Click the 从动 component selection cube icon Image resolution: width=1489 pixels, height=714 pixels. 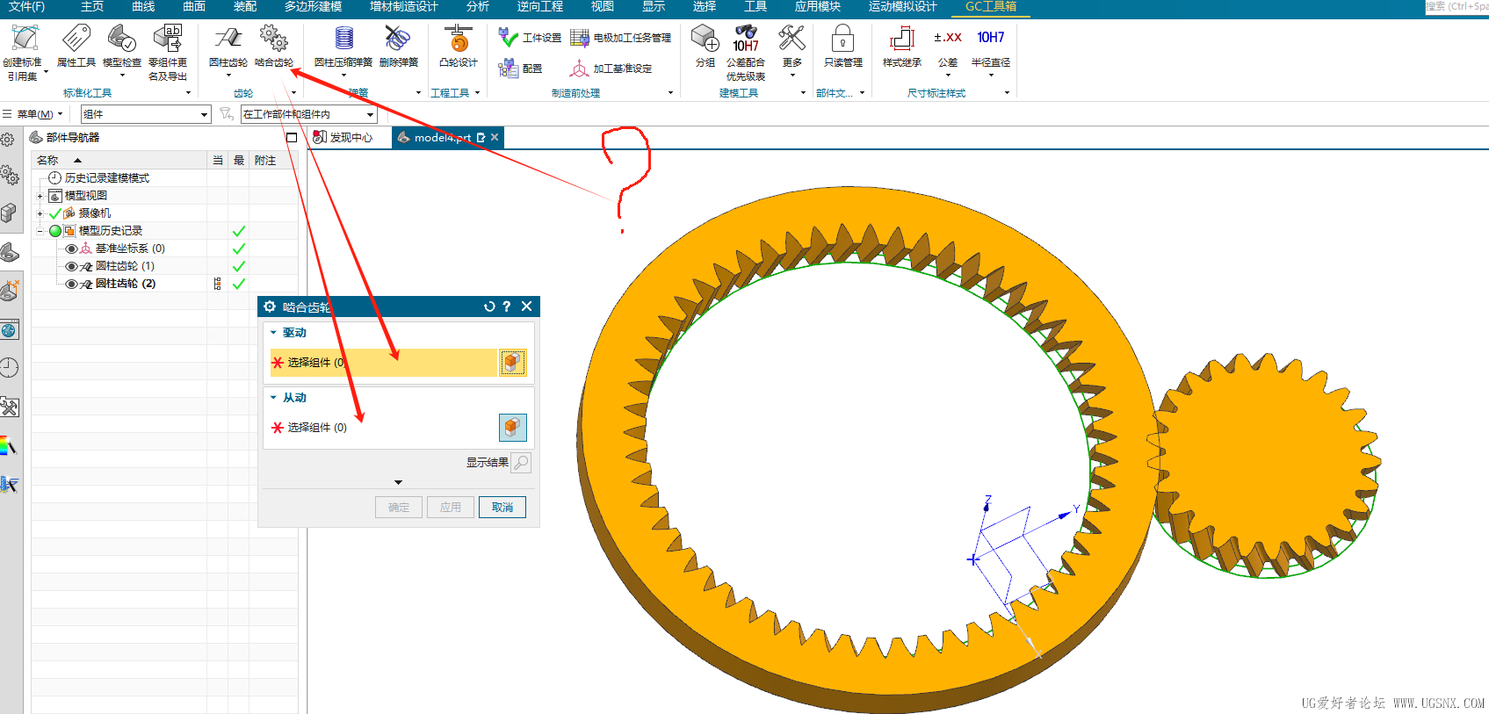pyautogui.click(x=513, y=428)
